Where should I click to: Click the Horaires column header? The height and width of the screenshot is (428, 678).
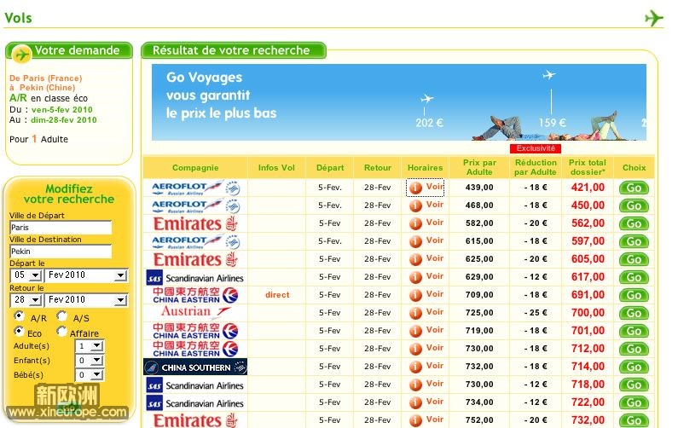[x=425, y=168]
